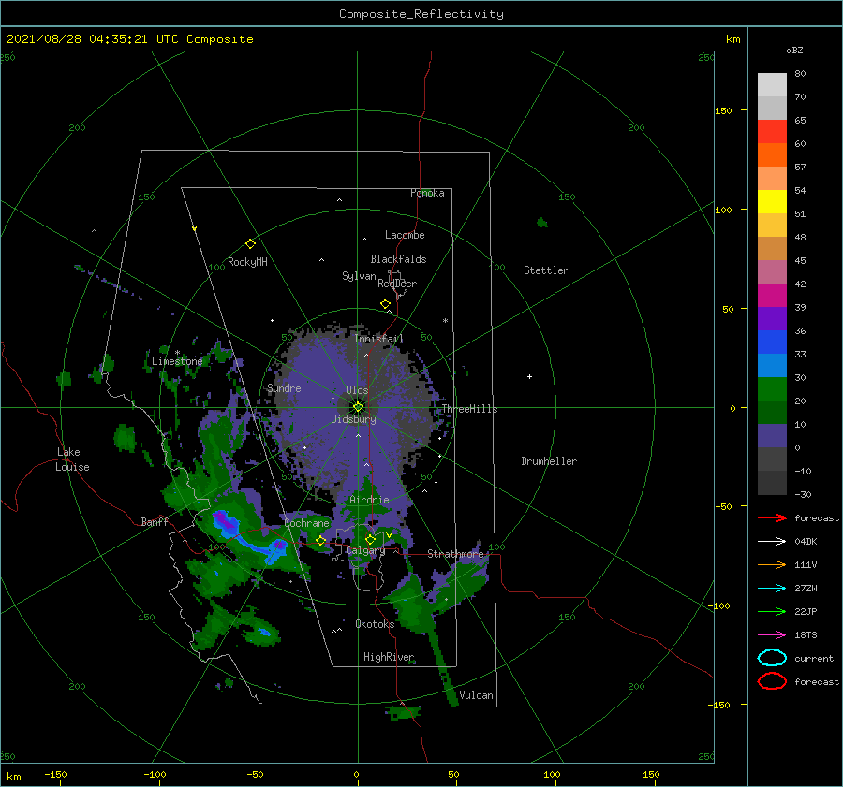843x787 pixels.
Task: Click the Didsbury town label
Action: [x=353, y=419]
